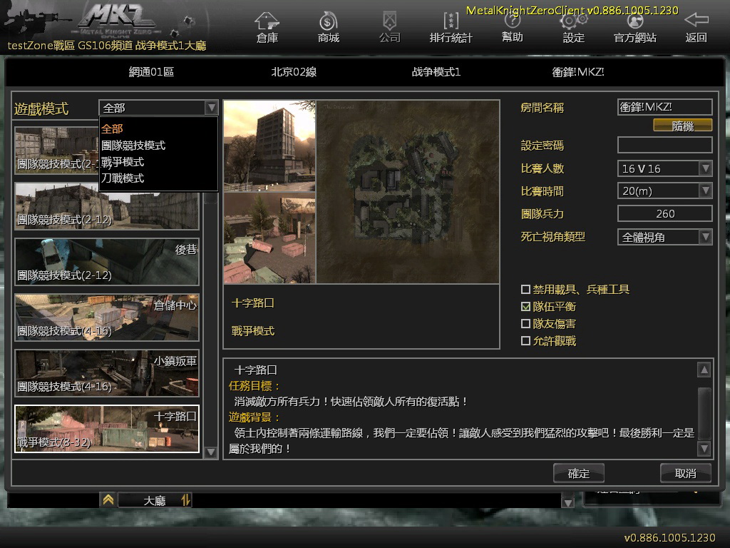Image resolution: width=730 pixels, height=548 pixels.
Task: Expand the 比賽人數 16 V 16 dropdown
Action: click(705, 168)
